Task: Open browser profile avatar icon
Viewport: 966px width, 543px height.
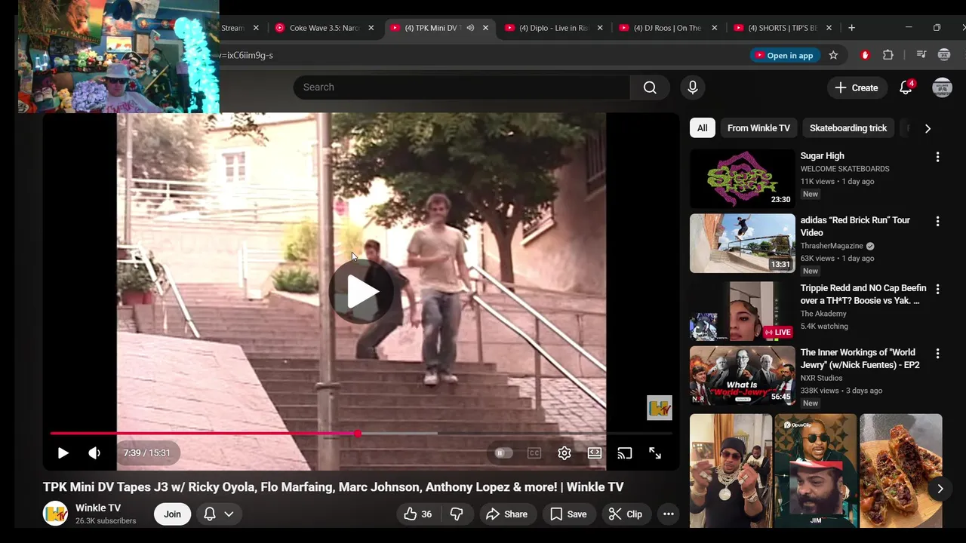Action: (944, 55)
